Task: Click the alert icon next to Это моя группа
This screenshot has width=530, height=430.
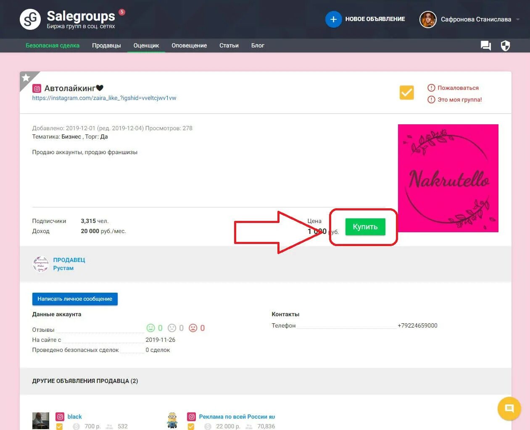Action: (x=431, y=100)
